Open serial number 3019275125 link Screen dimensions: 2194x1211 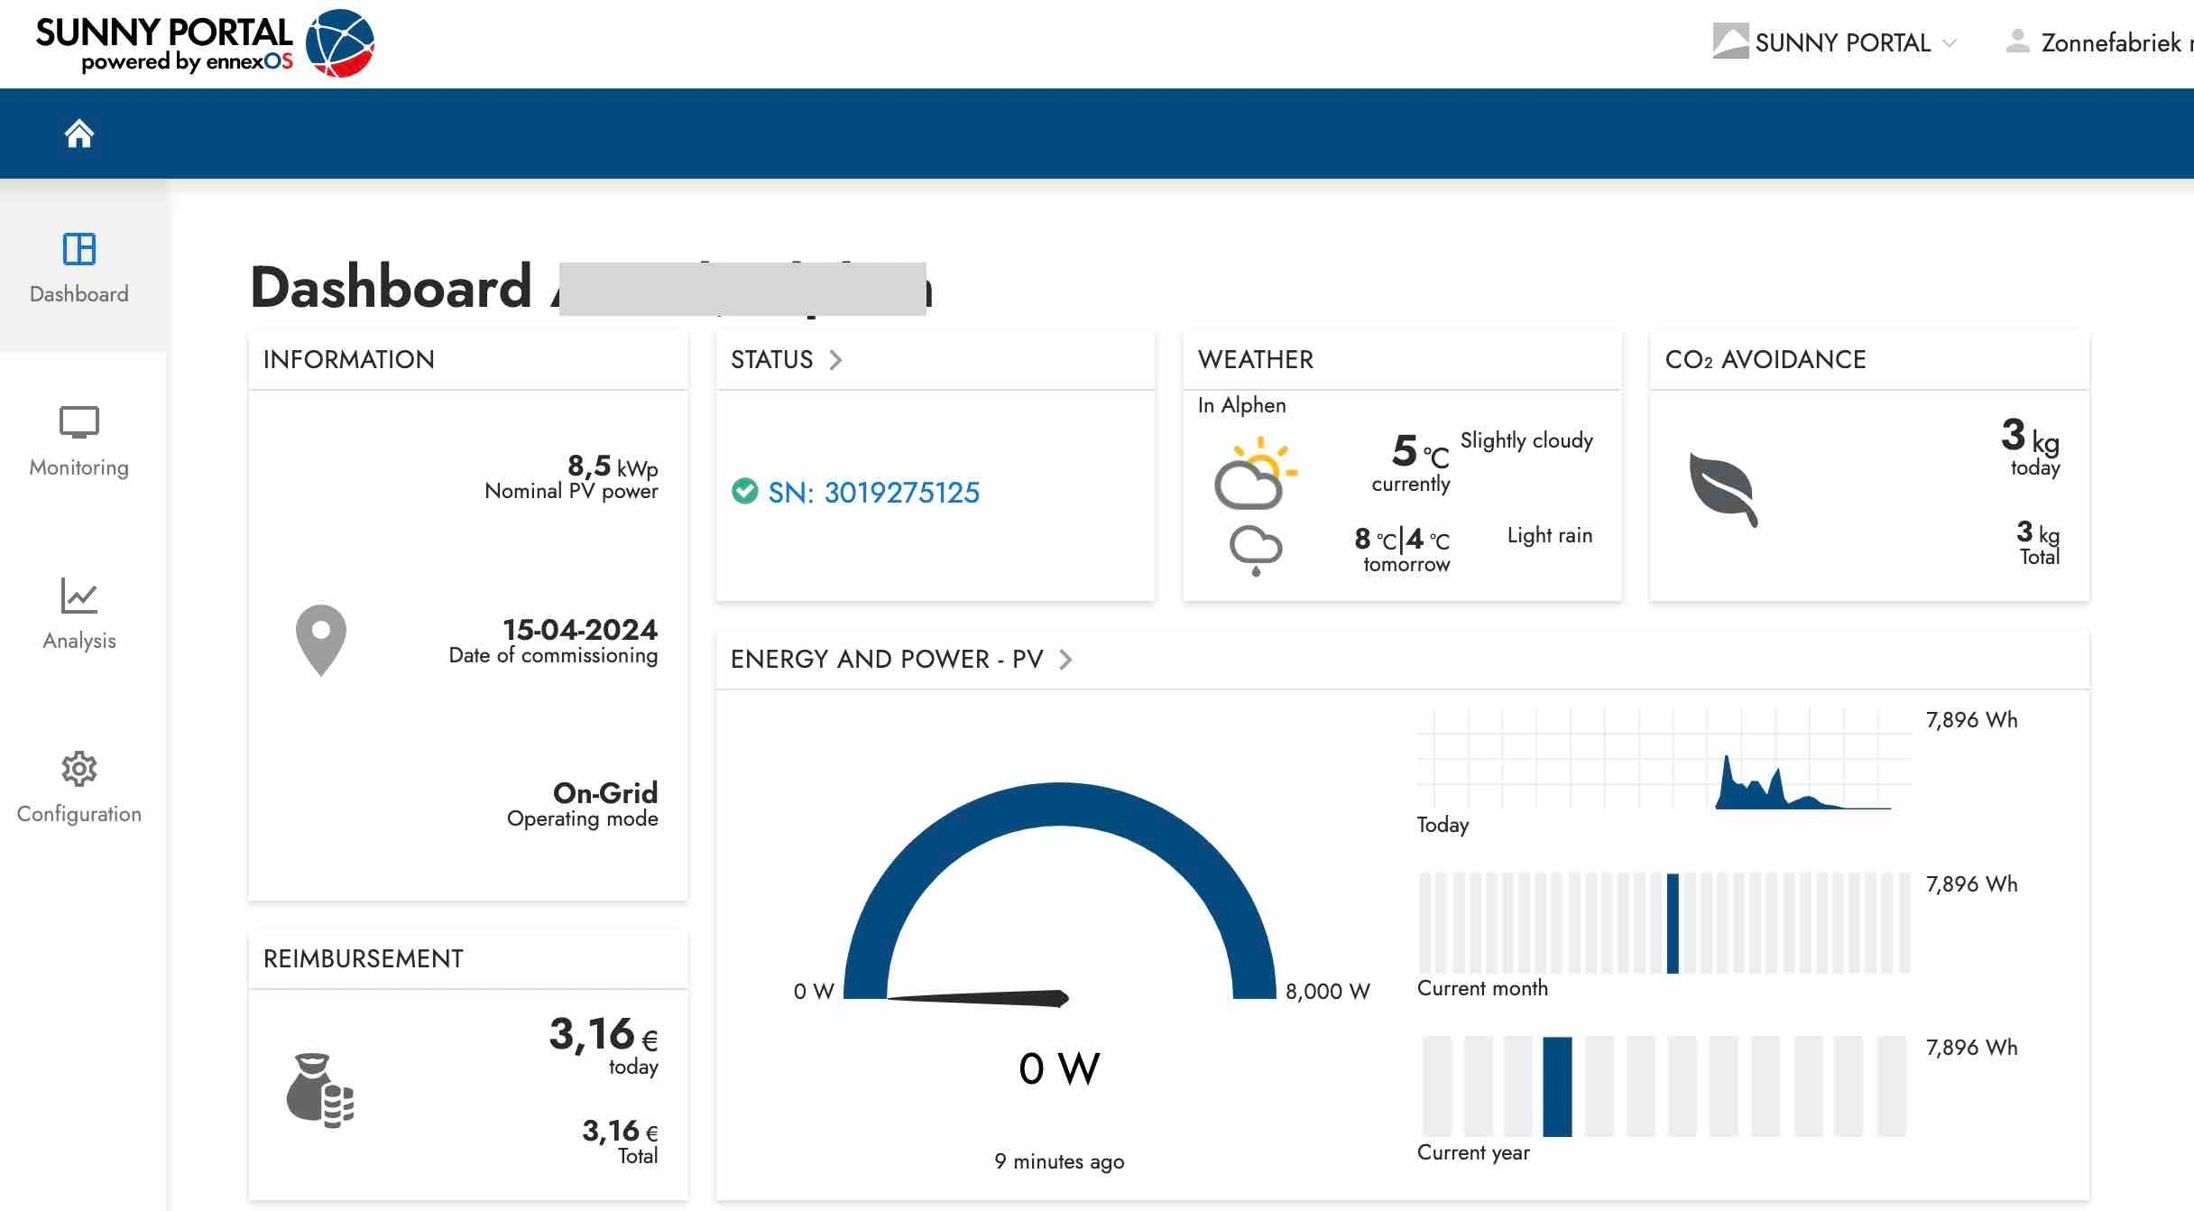coord(873,492)
